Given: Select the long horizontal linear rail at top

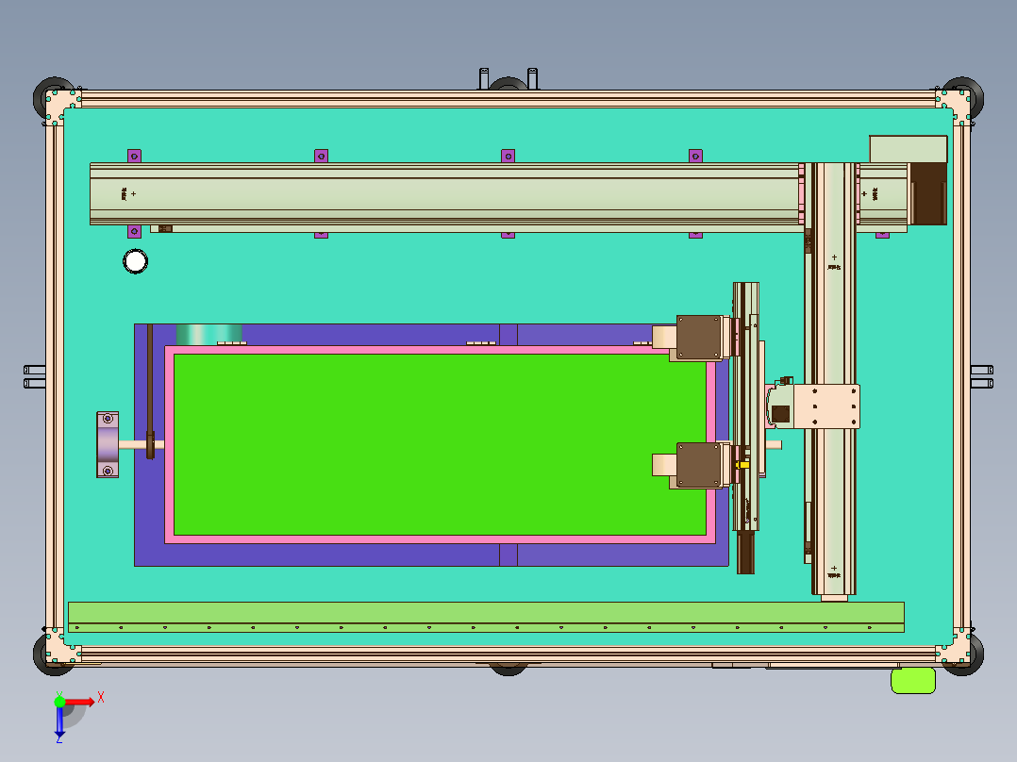Looking at the screenshot, I should (x=444, y=194).
